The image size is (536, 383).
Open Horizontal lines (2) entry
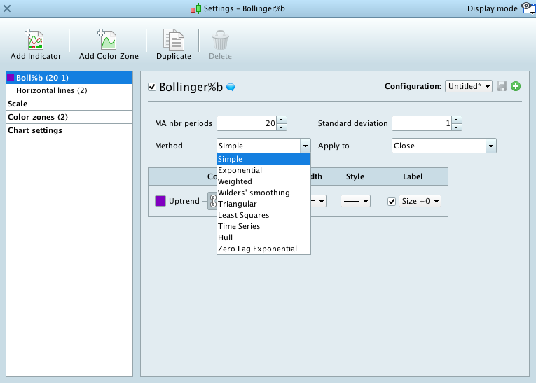[69, 90]
